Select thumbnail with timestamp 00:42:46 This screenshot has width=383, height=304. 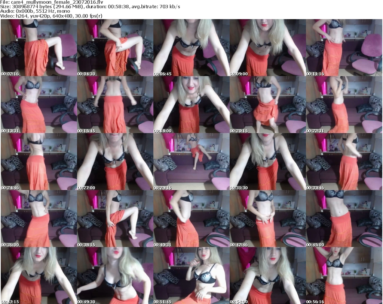coord(268,219)
